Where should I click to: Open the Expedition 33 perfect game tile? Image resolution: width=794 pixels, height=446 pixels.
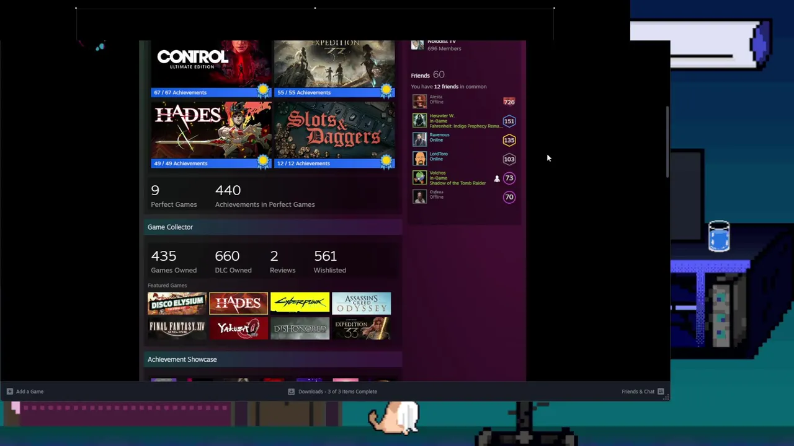pos(334,64)
